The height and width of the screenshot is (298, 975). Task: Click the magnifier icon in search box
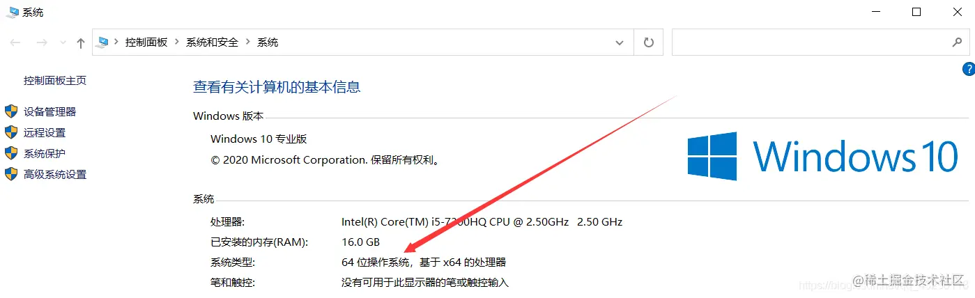(957, 42)
